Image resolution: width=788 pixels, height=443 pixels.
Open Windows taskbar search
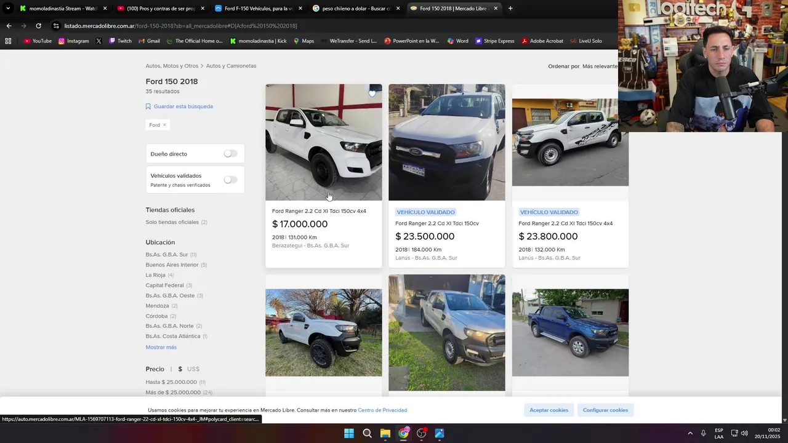(367, 433)
